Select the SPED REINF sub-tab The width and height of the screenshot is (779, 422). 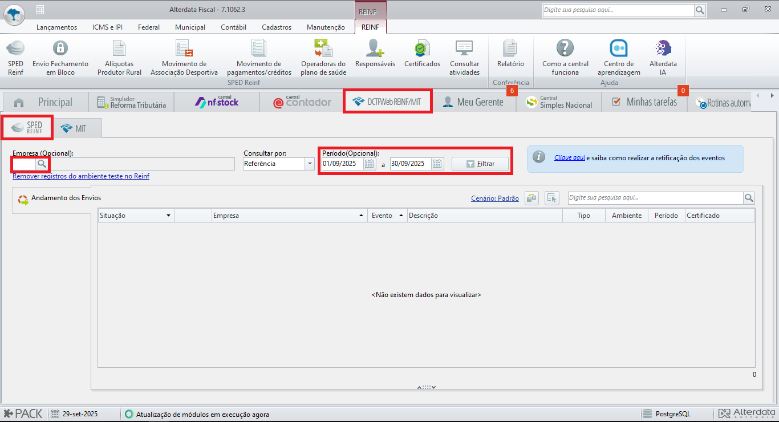click(x=27, y=128)
